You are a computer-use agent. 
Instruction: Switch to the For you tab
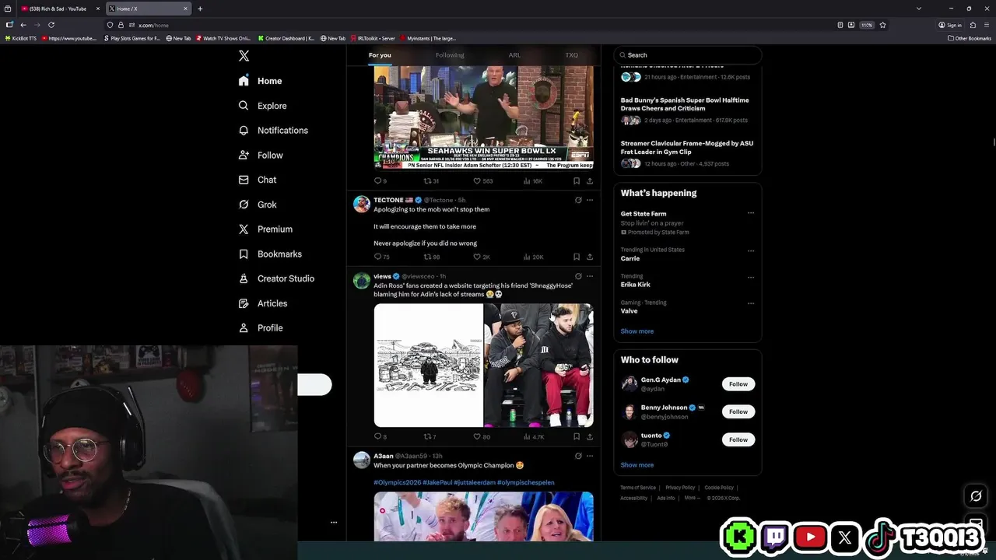click(380, 55)
